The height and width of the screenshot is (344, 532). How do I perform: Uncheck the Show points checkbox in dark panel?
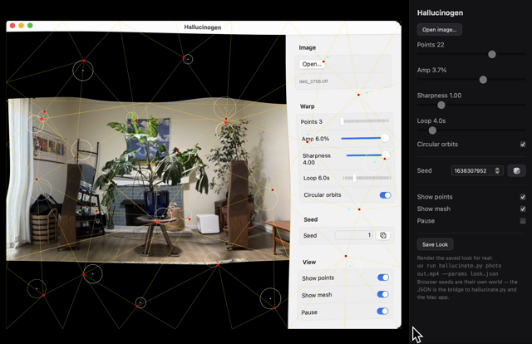point(523,197)
